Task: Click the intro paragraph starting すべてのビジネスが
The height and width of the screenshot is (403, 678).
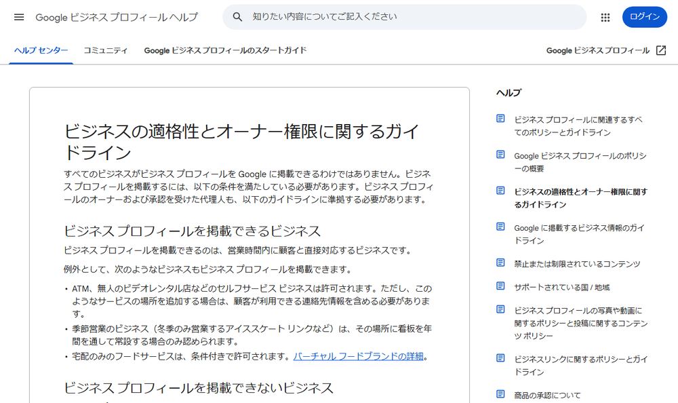Action: [248, 187]
